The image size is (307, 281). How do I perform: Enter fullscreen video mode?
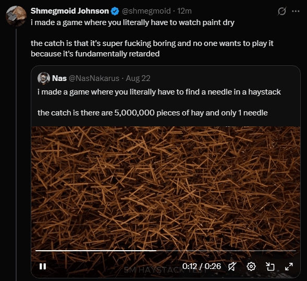(289, 266)
